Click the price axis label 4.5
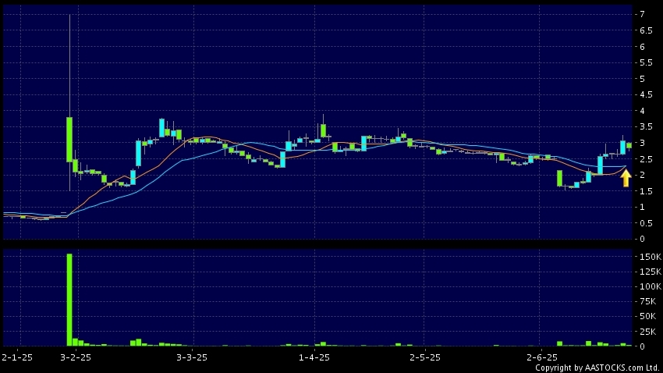 (x=646, y=94)
